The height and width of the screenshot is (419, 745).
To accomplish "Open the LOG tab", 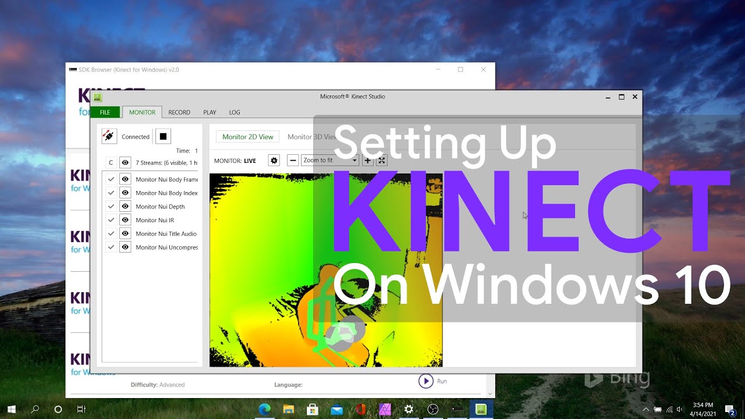I will pyautogui.click(x=235, y=112).
